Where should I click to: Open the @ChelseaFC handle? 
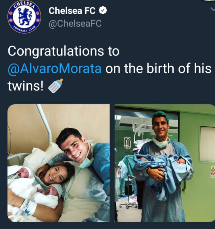(x=75, y=23)
